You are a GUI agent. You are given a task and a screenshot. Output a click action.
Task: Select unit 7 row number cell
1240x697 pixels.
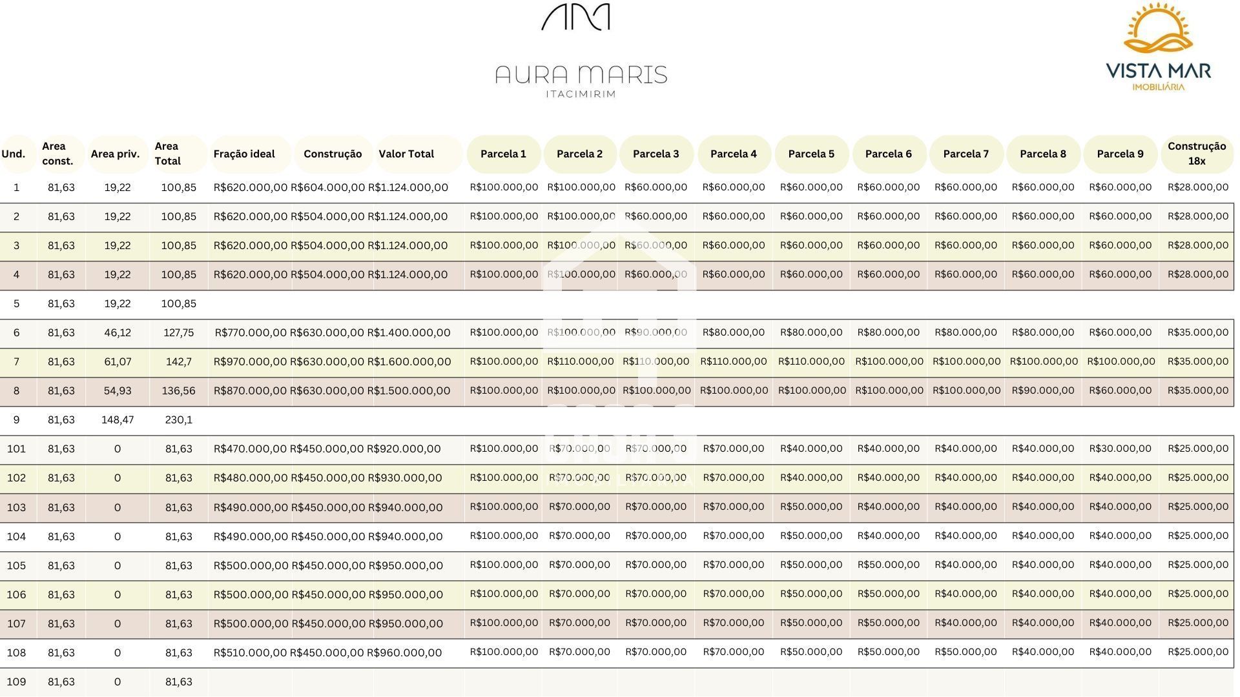click(16, 361)
